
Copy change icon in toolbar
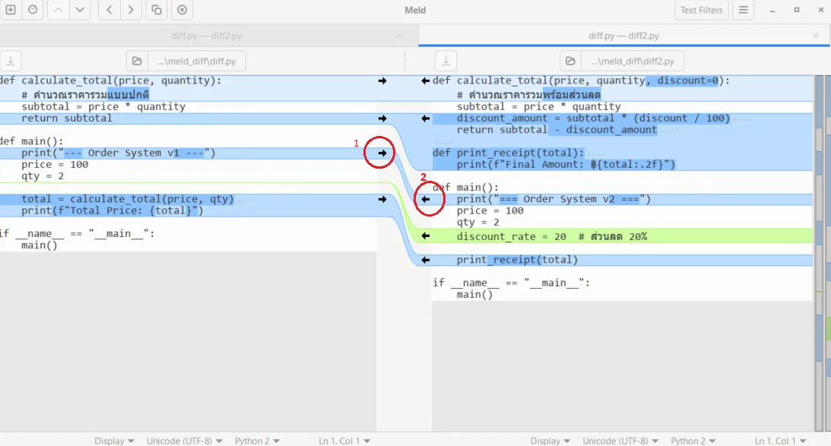[x=157, y=10]
